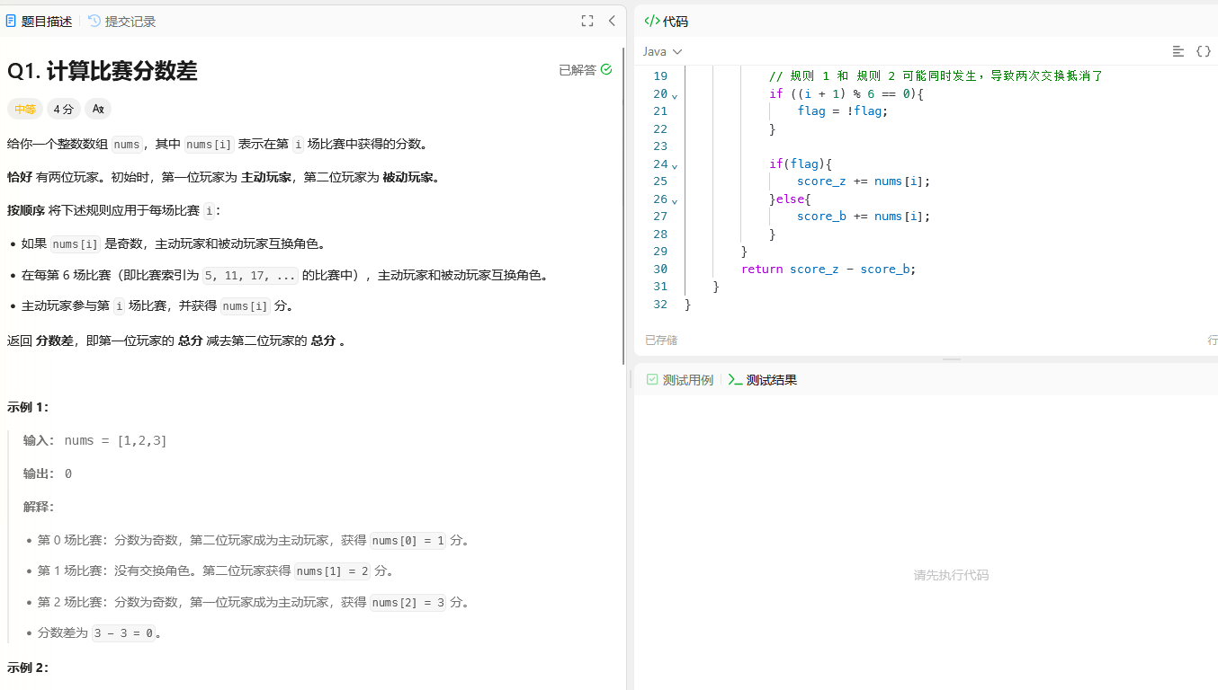This screenshot has width=1218, height=690.
Task: Click the green solved checkmark icon
Action: 606,69
